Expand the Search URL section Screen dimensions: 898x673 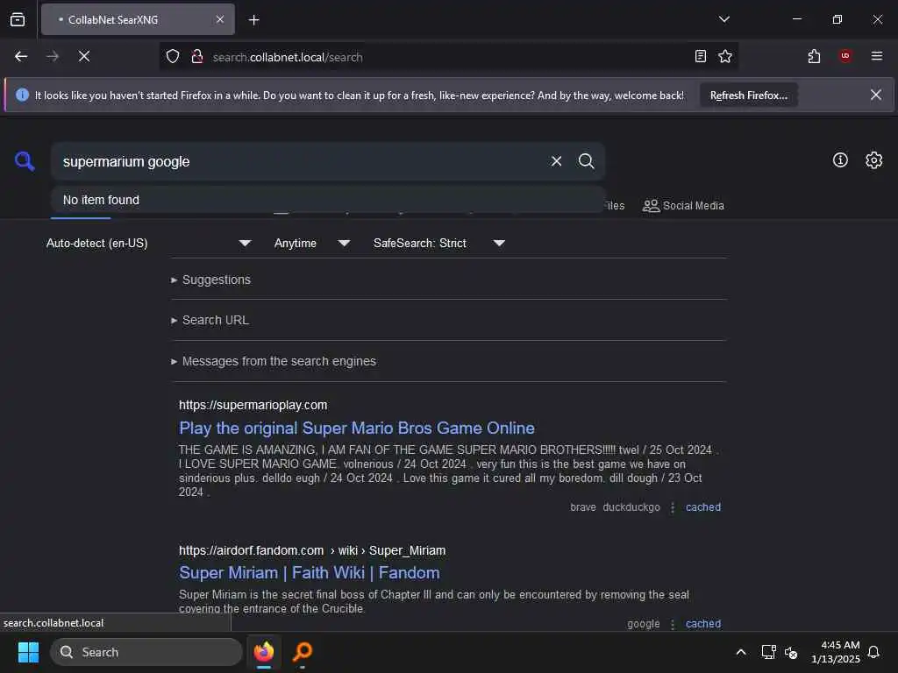[210, 321]
